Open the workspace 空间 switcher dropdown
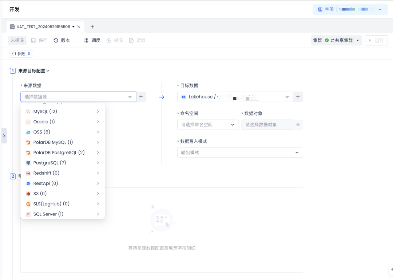This screenshot has width=393, height=279. coord(350,9)
